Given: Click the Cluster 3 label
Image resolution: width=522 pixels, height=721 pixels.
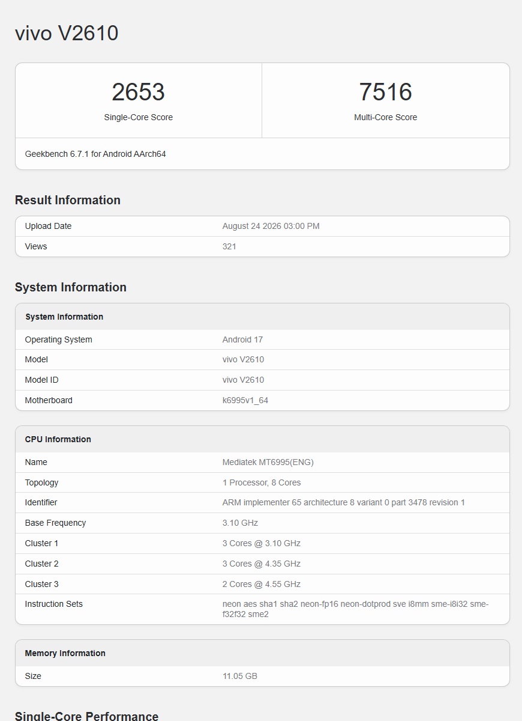Looking at the screenshot, I should pyautogui.click(x=42, y=584).
